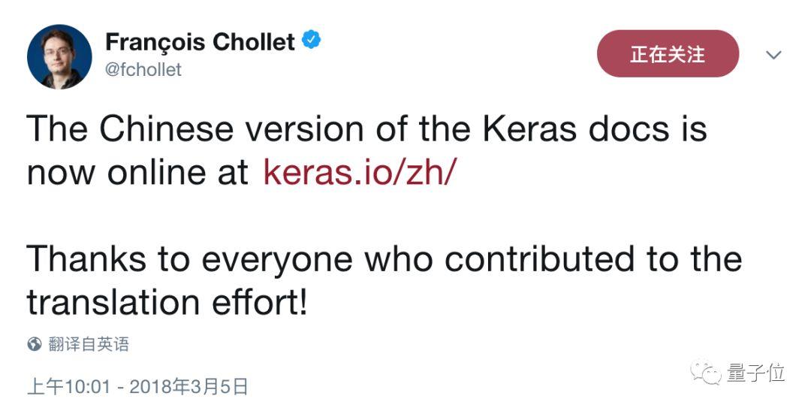Toggle the red 正在关注 following button
The width and height of the screenshot is (811, 408).
click(668, 54)
